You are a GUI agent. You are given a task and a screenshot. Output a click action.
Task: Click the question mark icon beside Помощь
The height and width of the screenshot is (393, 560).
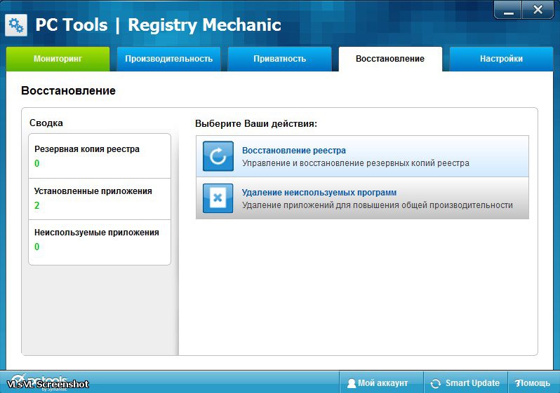coord(518,384)
